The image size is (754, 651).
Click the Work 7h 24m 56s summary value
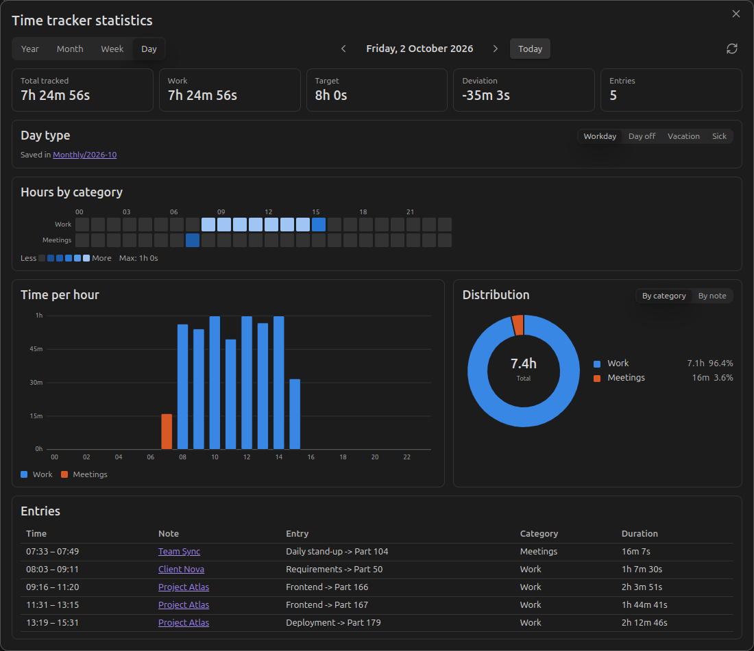202,96
